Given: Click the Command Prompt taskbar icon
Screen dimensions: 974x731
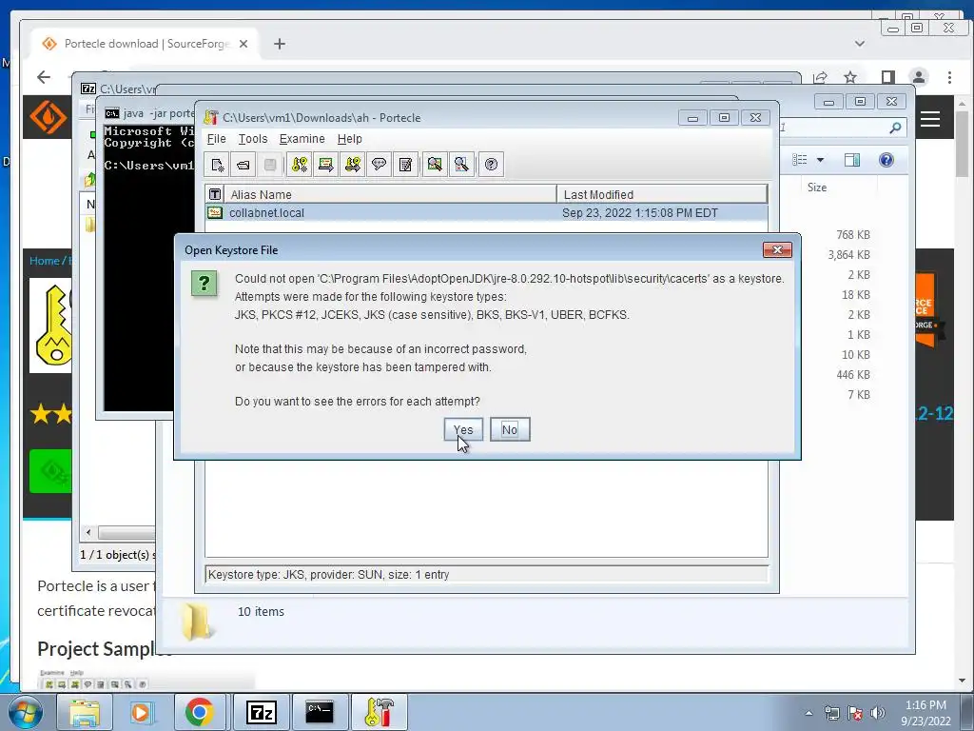Looking at the screenshot, I should [x=320, y=712].
